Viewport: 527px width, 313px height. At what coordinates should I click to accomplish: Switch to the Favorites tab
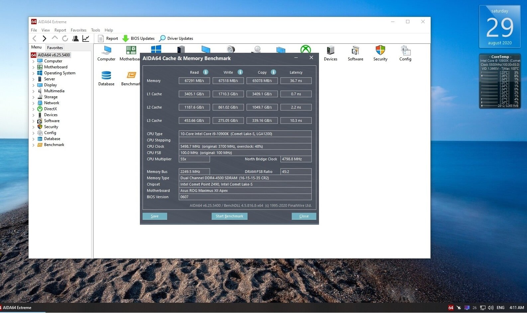[55, 48]
